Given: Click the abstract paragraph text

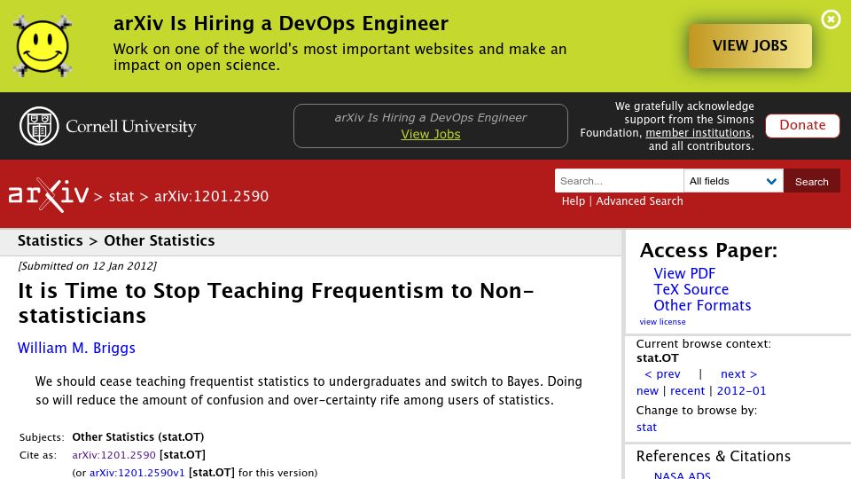Looking at the screenshot, I should click(x=308, y=390).
